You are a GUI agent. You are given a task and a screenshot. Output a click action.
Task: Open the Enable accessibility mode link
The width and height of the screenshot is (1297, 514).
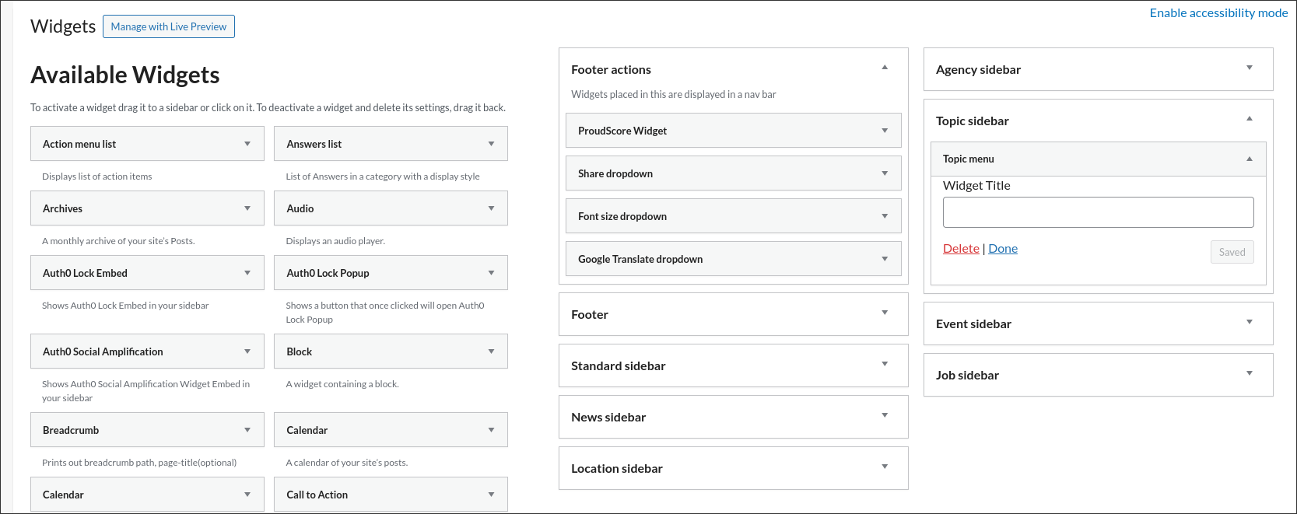coord(1218,13)
